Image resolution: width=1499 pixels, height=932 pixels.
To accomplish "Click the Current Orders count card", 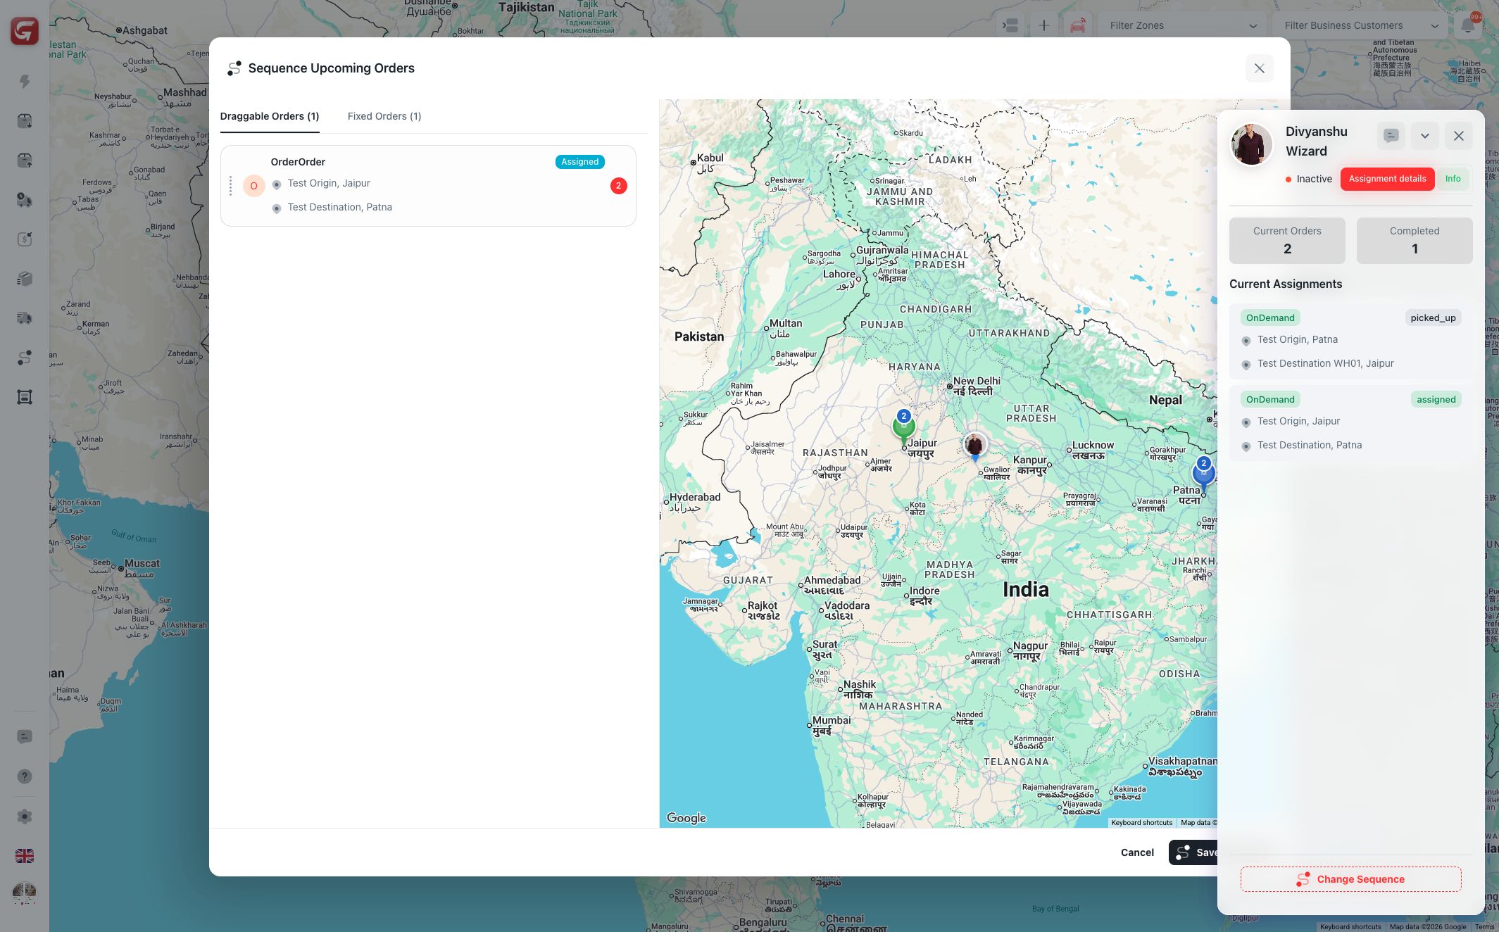I will click(1287, 241).
